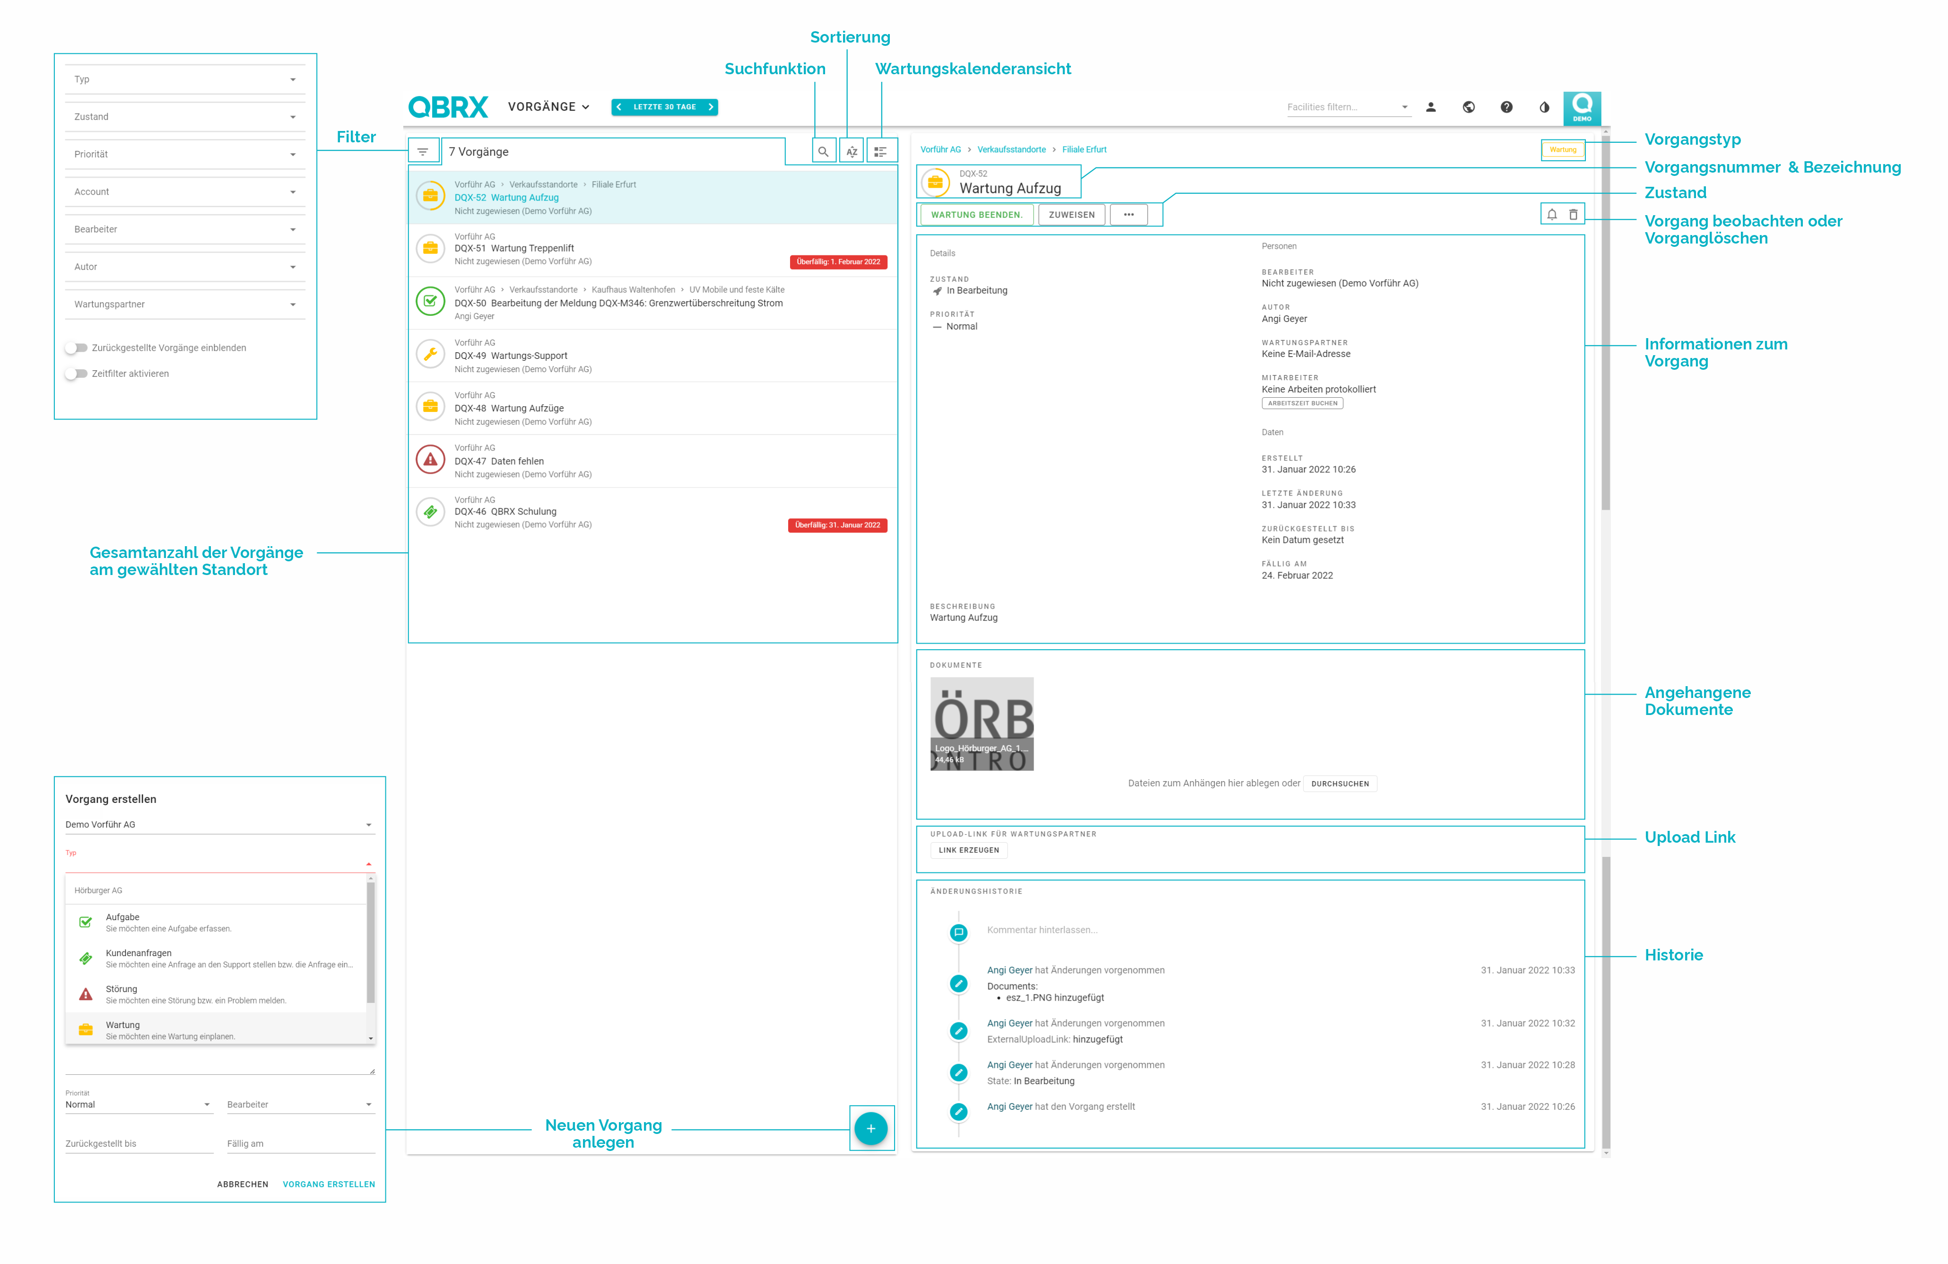Select Störung from the Typ list
The width and height of the screenshot is (1948, 1264).
tap(216, 994)
